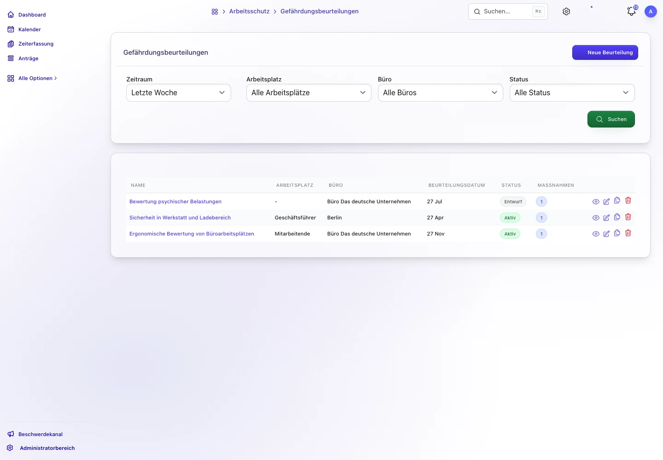View Sicherheit in Werkstatt row eye icon
Viewport: 663px width, 460px height.
pos(596,218)
